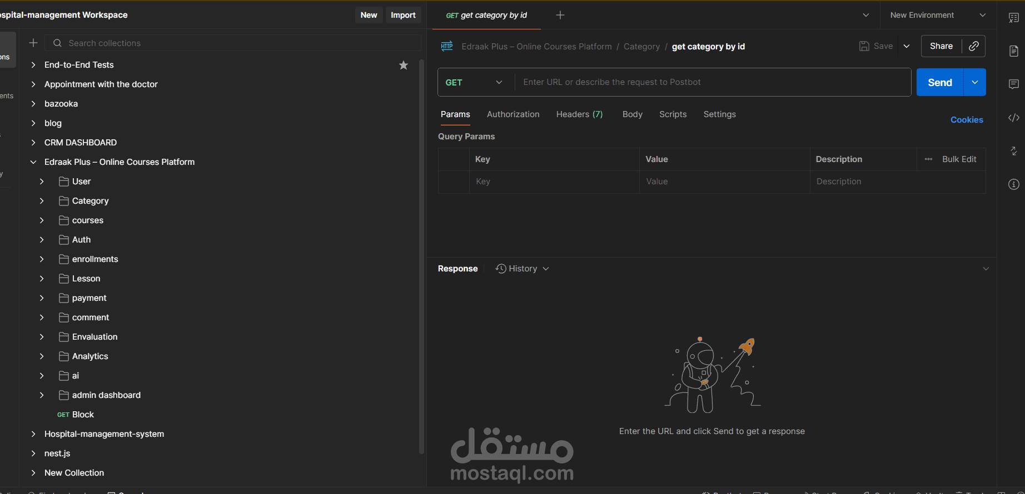Click the three-dots icon in the params table header
Viewport: 1025px width, 494px height.
tap(928, 159)
